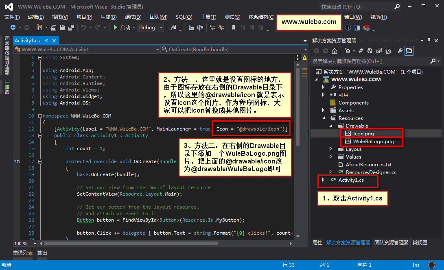Click the Save single-disk icon
The height and width of the screenshot is (270, 444).
pos(62,27)
